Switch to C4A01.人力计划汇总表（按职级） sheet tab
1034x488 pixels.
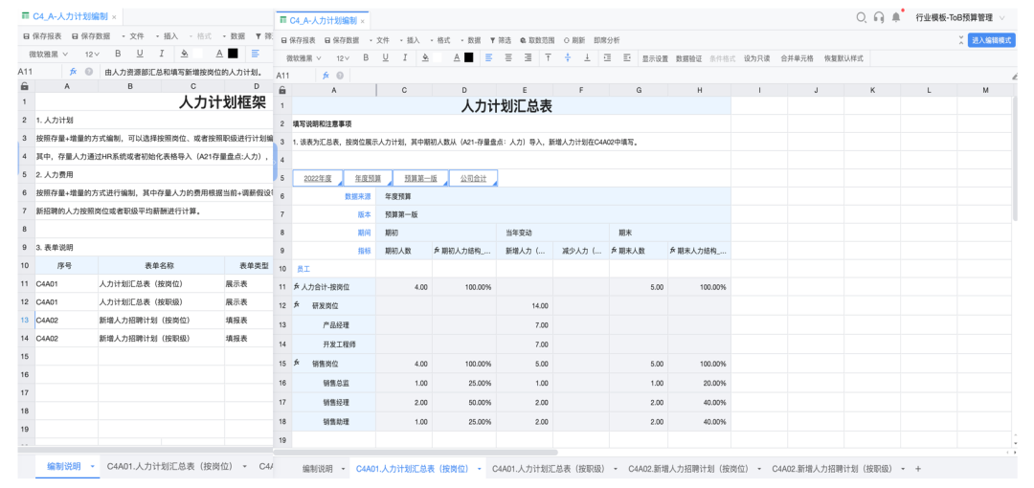[x=549, y=468]
